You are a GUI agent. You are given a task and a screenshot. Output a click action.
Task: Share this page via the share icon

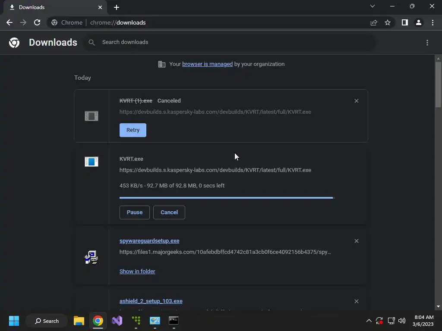point(374,22)
